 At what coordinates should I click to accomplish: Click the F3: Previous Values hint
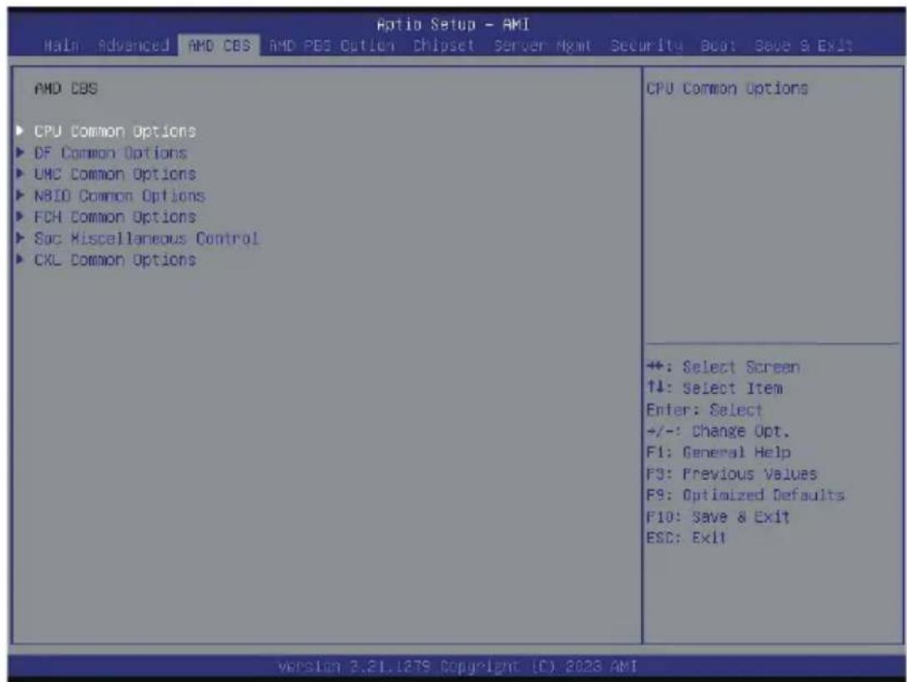pos(732,474)
